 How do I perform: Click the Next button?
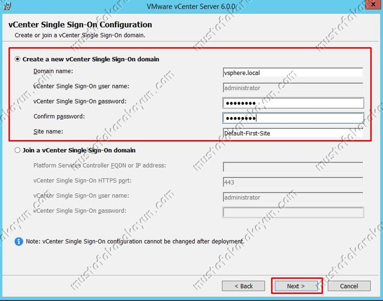tap(296, 286)
